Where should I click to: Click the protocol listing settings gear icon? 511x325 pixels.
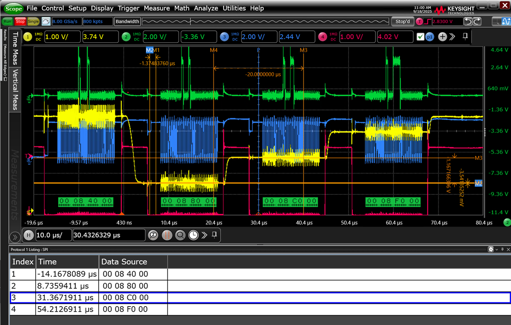coord(491,250)
